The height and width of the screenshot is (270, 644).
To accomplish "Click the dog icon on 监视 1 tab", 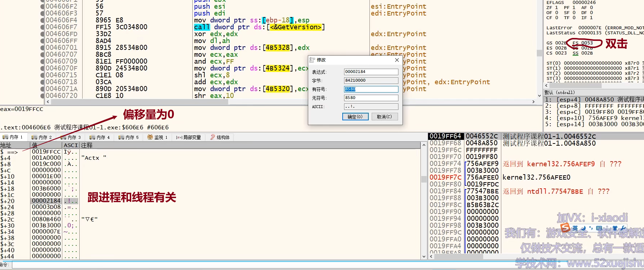I will click(x=150, y=137).
